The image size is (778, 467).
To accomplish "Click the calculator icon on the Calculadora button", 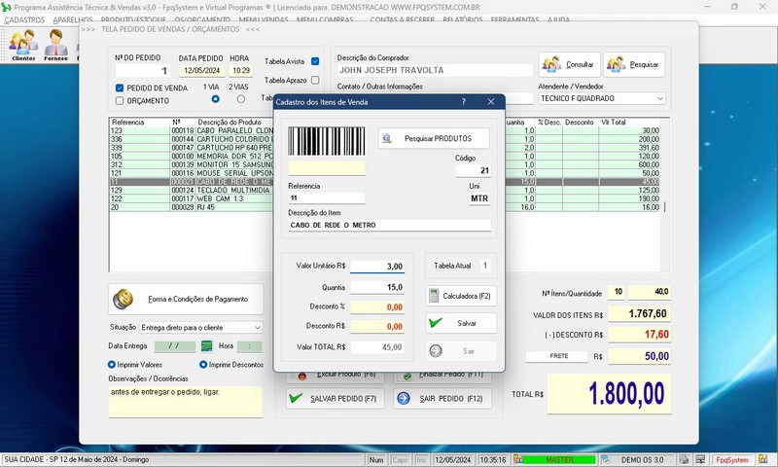I will 434,296.
